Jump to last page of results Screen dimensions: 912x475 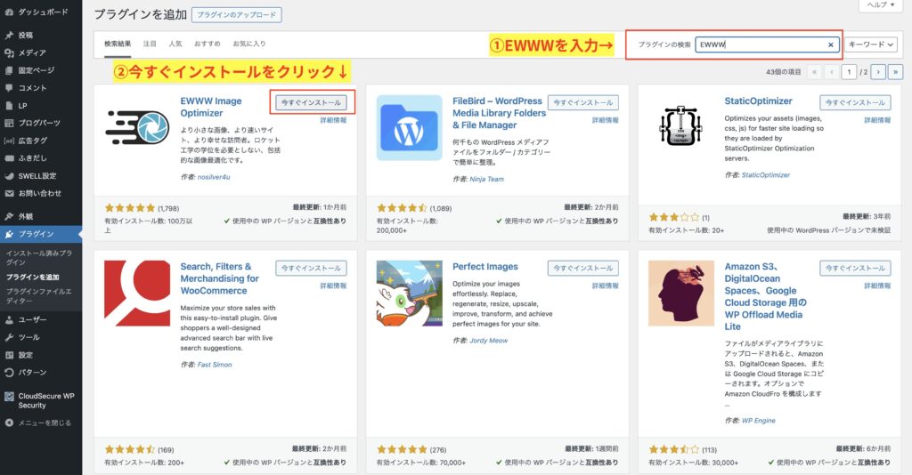point(895,71)
